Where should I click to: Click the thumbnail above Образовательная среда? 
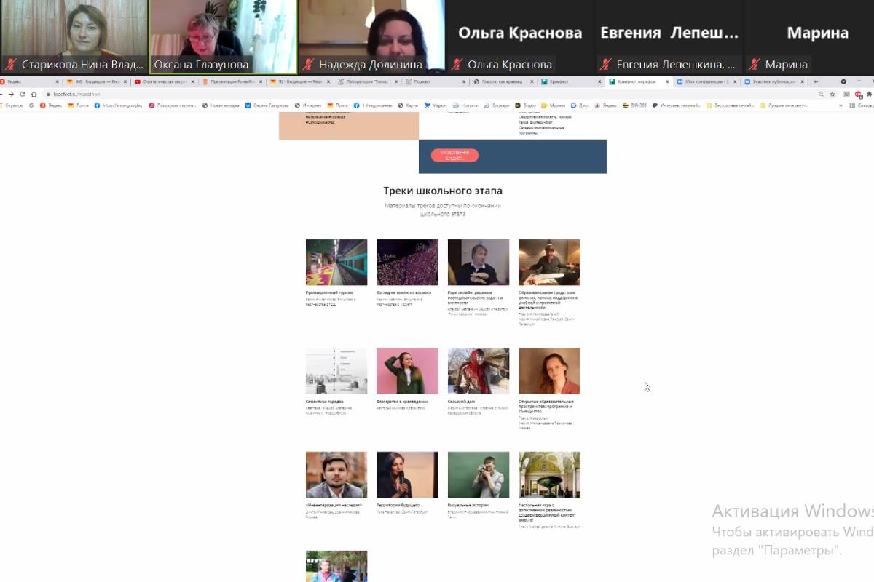point(549,263)
